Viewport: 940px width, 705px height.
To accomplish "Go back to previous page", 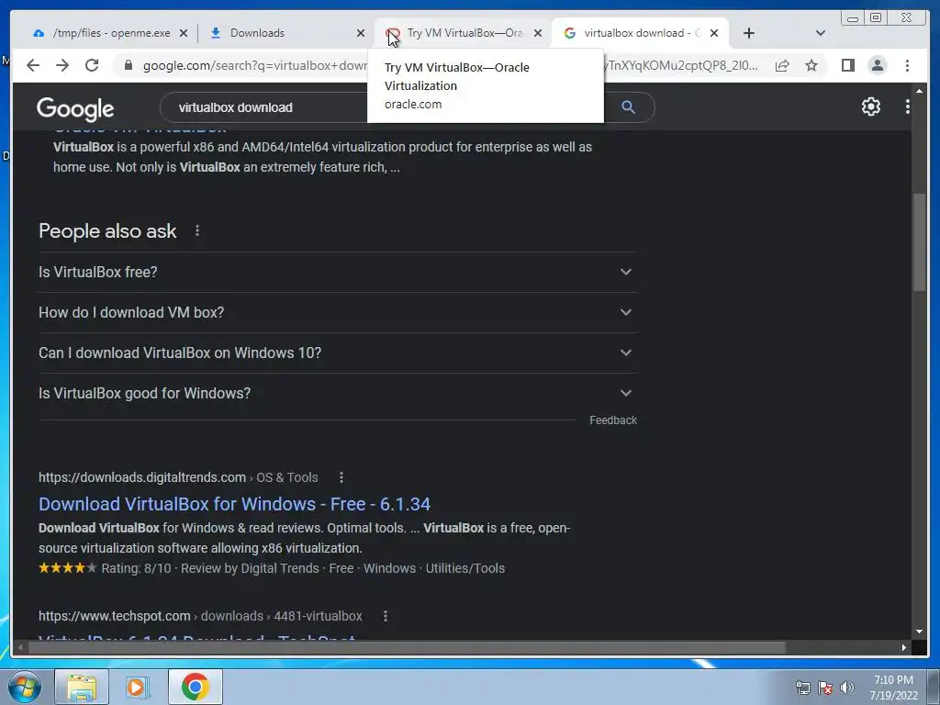I will point(33,65).
